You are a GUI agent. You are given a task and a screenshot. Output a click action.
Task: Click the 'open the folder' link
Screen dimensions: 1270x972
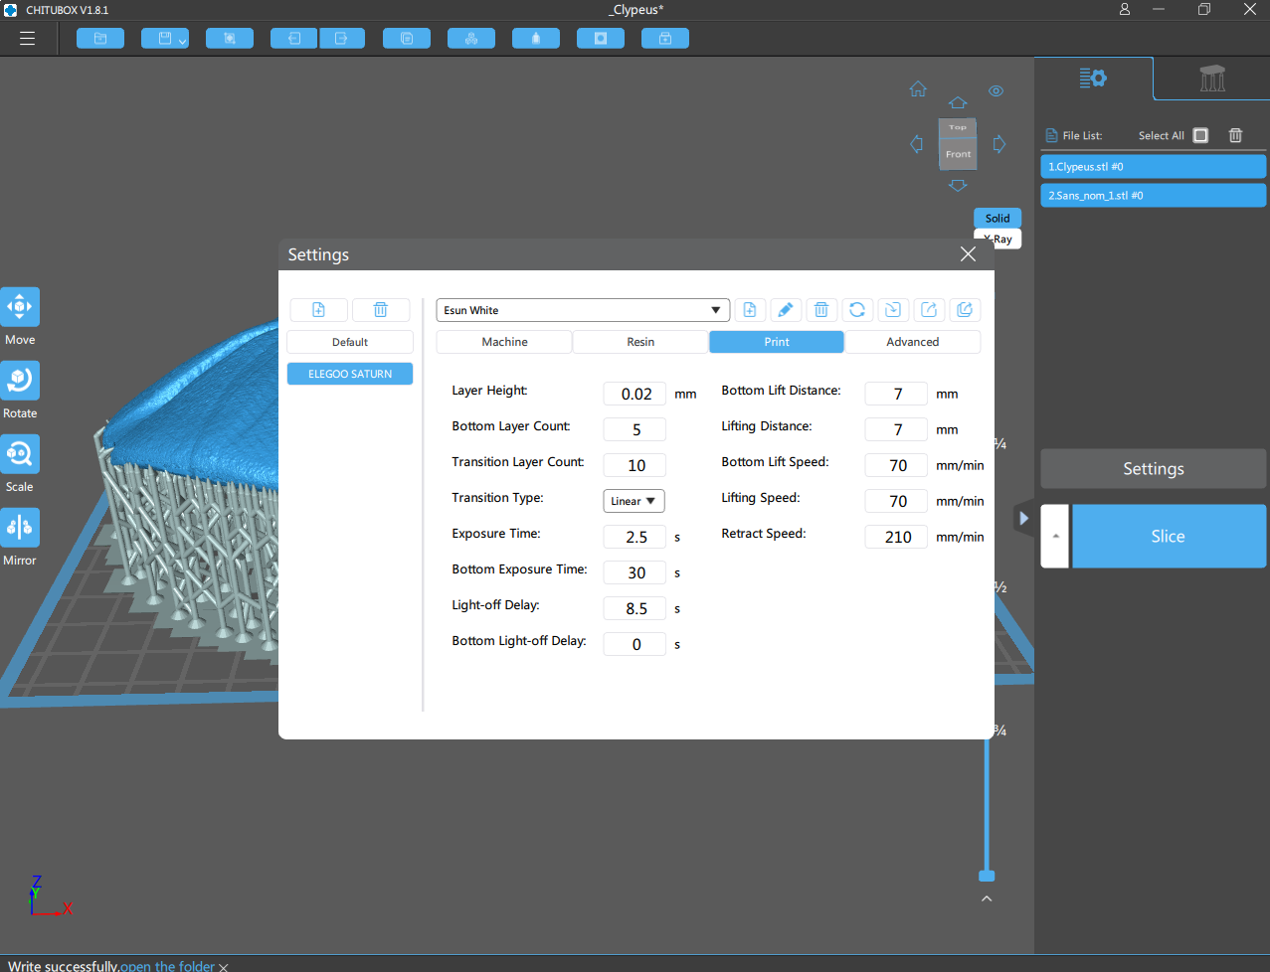click(x=167, y=966)
